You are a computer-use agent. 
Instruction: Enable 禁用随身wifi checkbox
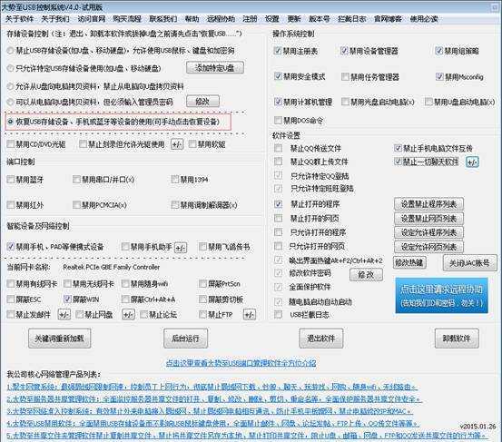[125, 283]
